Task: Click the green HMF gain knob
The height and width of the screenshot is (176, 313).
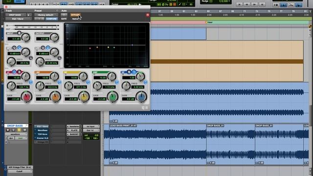Action: 112,97
